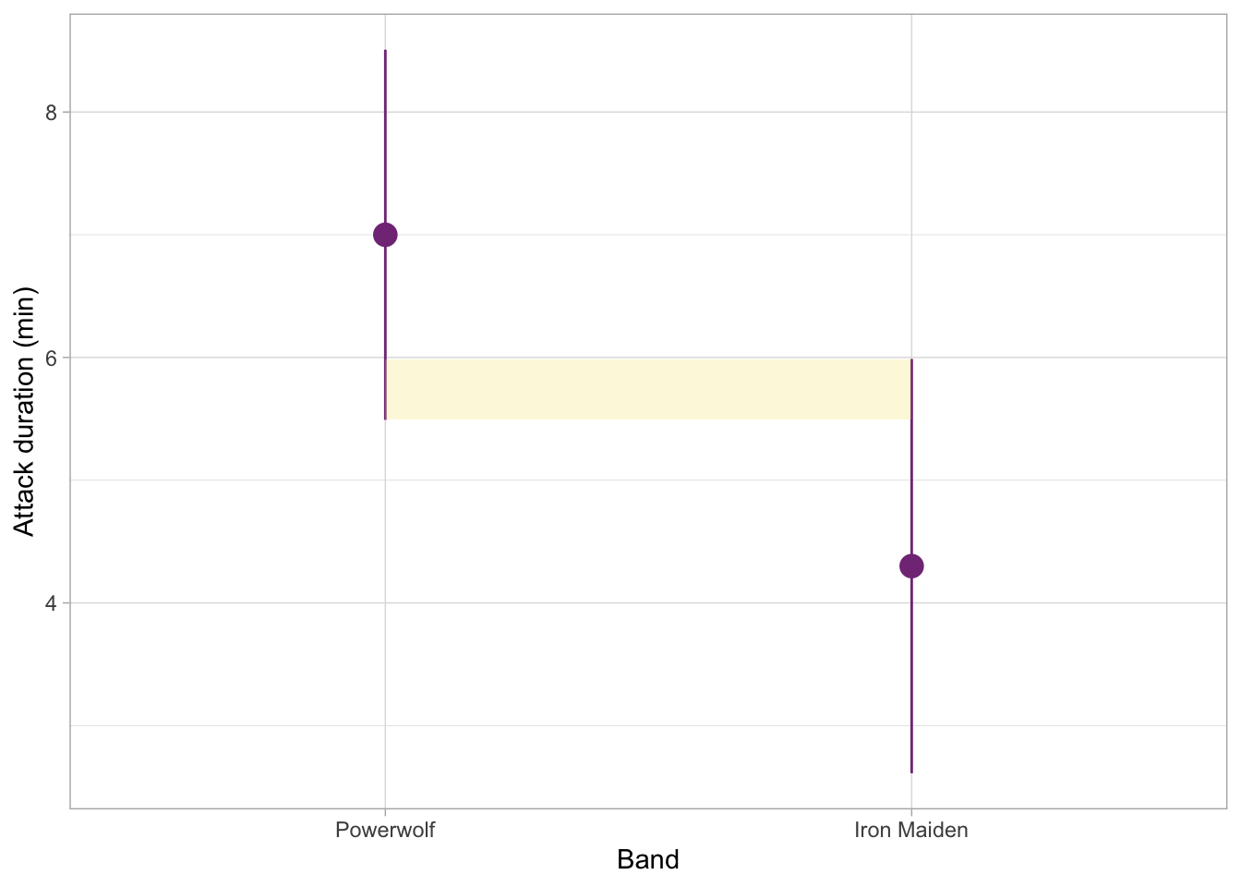
Task: Click the x-axis tick mark below Powerwolf's line
Action: pyautogui.click(x=385, y=812)
